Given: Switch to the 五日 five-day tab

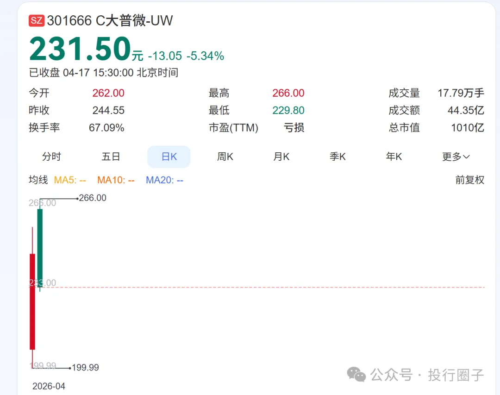Looking at the screenshot, I should (x=111, y=157).
